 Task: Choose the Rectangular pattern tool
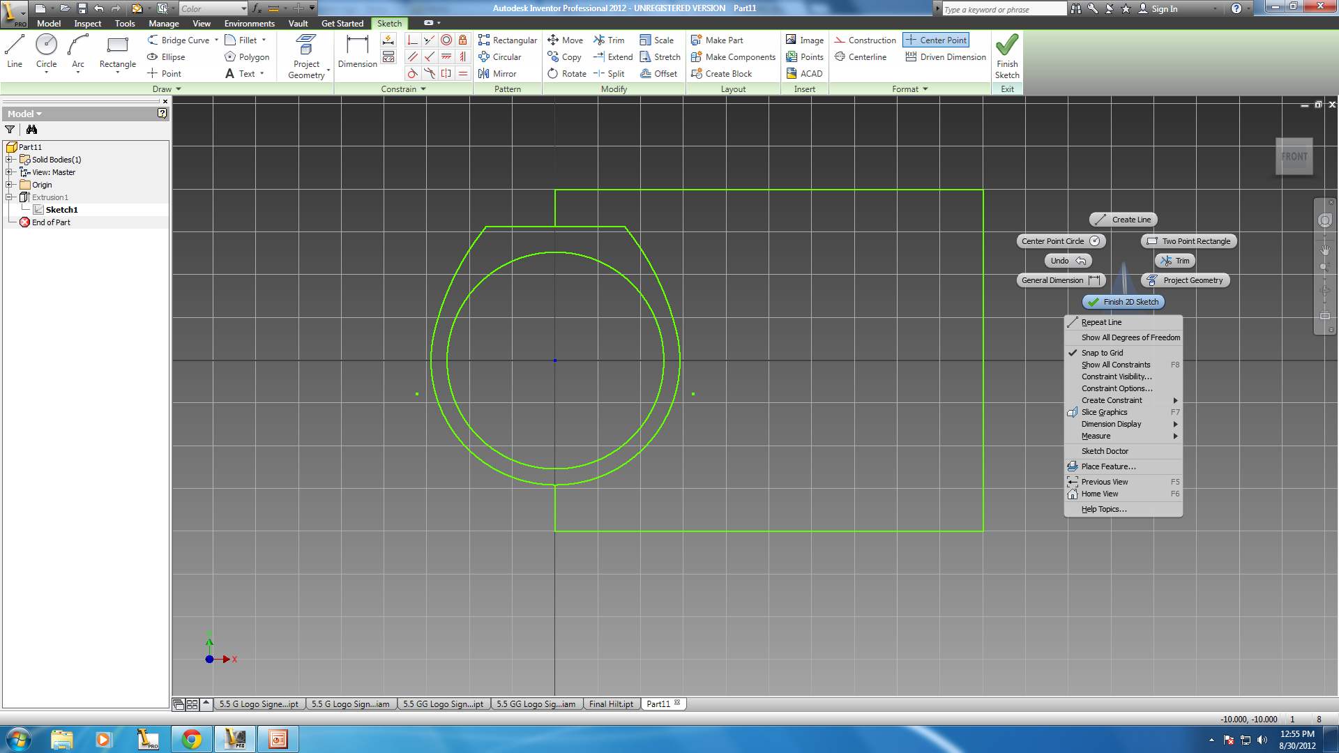pyautogui.click(x=508, y=40)
